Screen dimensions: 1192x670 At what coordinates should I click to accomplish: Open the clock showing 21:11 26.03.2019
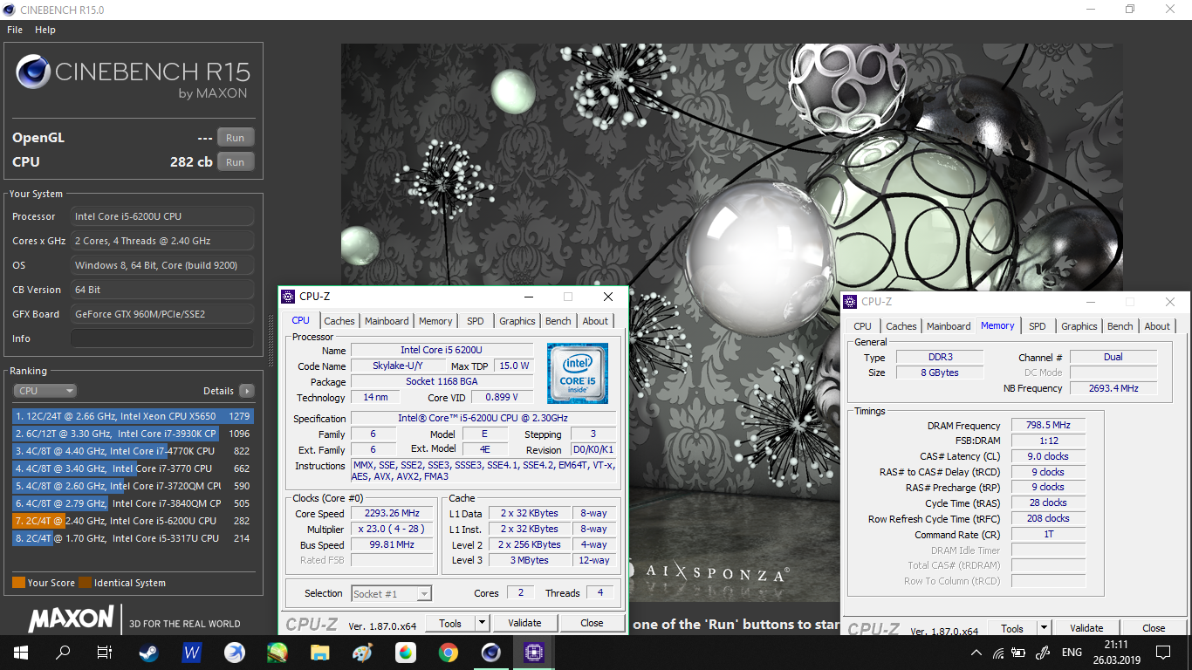point(1115,652)
